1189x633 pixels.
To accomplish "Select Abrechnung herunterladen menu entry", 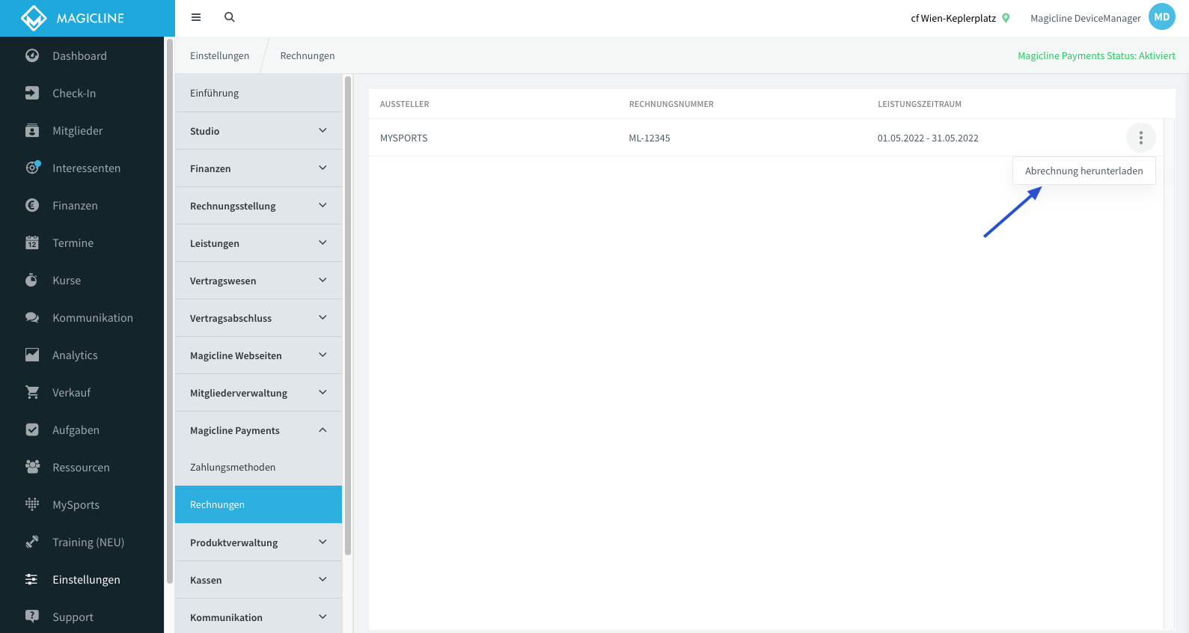I will [x=1083, y=171].
